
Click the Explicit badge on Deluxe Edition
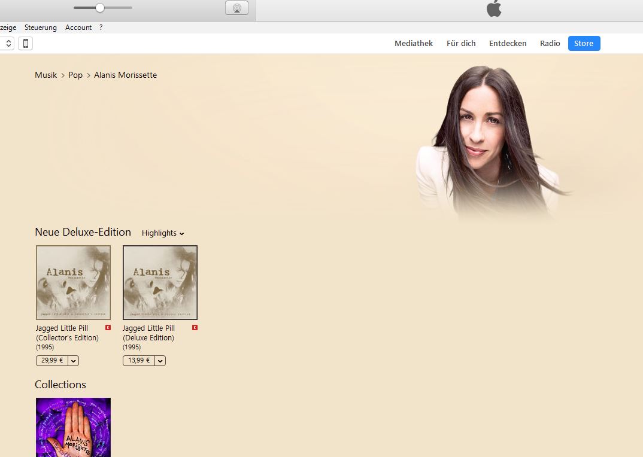pos(195,327)
